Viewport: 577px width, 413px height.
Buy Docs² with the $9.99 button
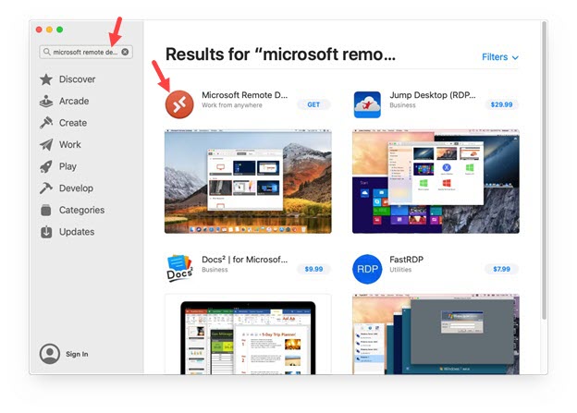(x=313, y=269)
